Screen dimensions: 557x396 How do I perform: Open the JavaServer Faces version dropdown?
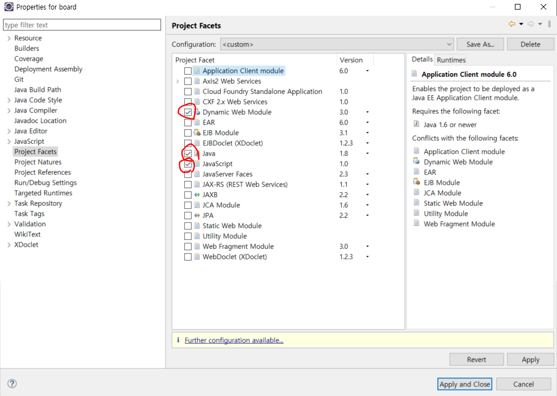pyautogui.click(x=368, y=174)
